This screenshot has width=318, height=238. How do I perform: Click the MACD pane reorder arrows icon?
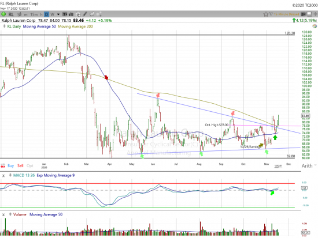coord(10,175)
